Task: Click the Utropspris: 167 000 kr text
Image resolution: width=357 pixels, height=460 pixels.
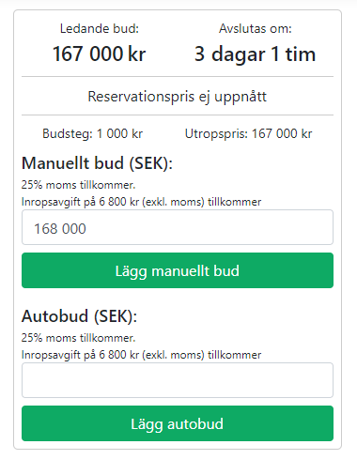Action: tap(248, 133)
